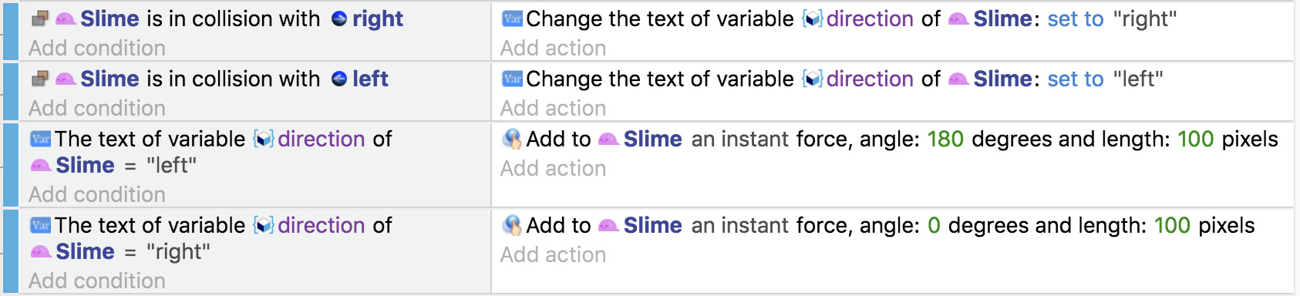The height and width of the screenshot is (296, 1300).
Task: Click the blue ball icon next to 'right'
Action: pos(339,18)
